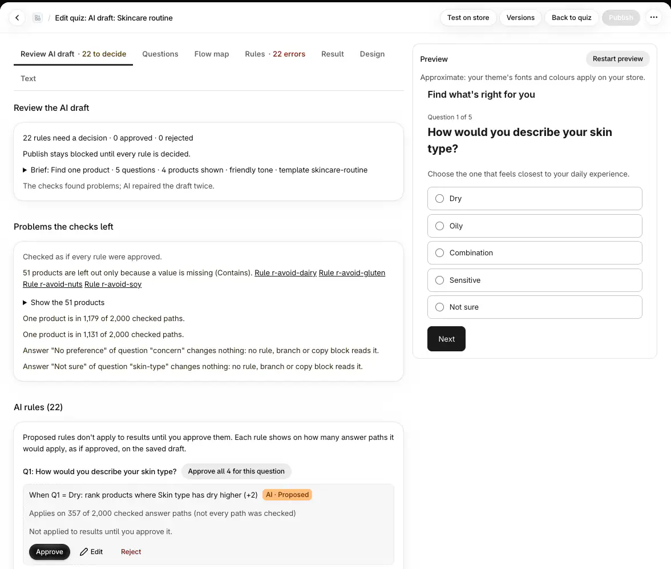Viewport: 671px width, 569px height.
Task: Click 'Publish stays blocked' notice text
Action: [107, 154]
